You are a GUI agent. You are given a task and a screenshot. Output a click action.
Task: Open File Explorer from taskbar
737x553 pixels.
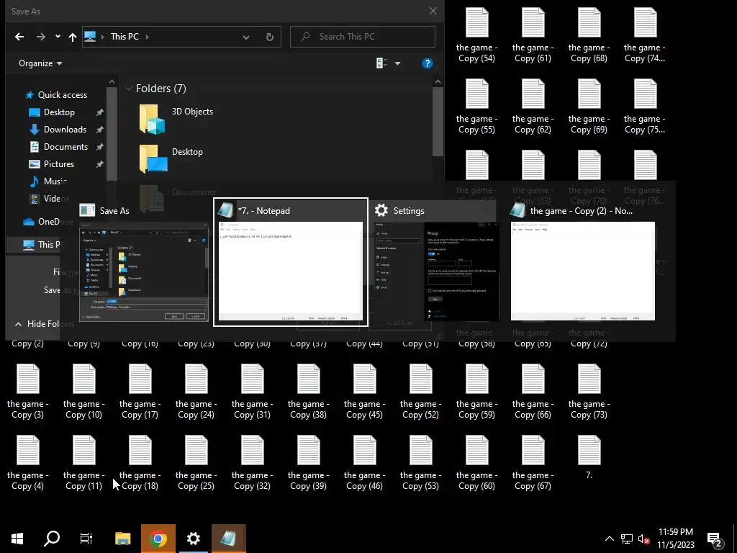(122, 539)
